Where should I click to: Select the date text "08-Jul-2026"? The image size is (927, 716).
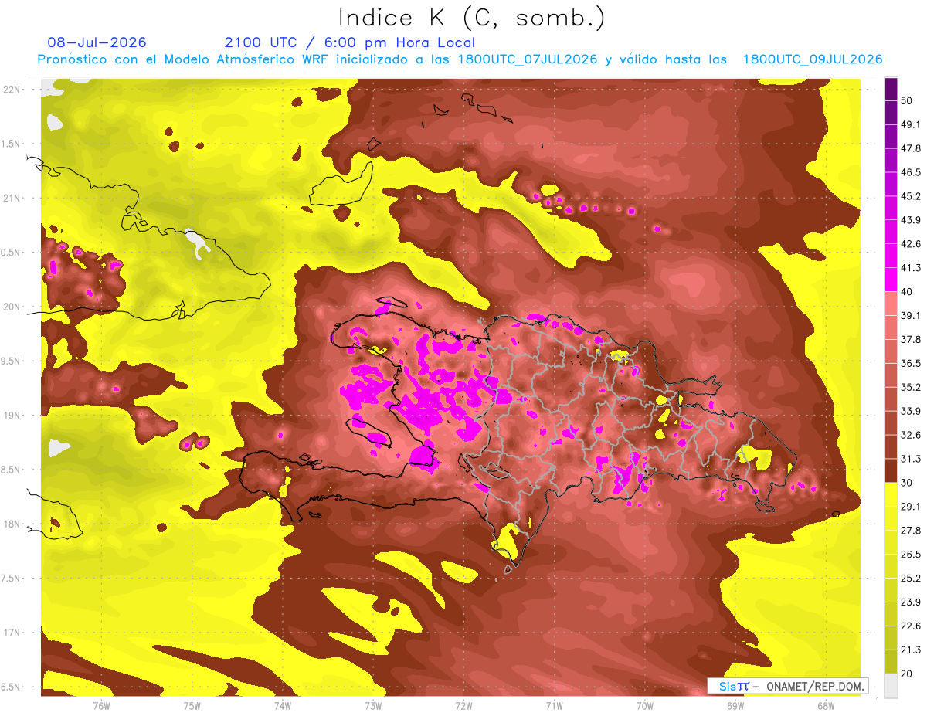click(x=97, y=42)
